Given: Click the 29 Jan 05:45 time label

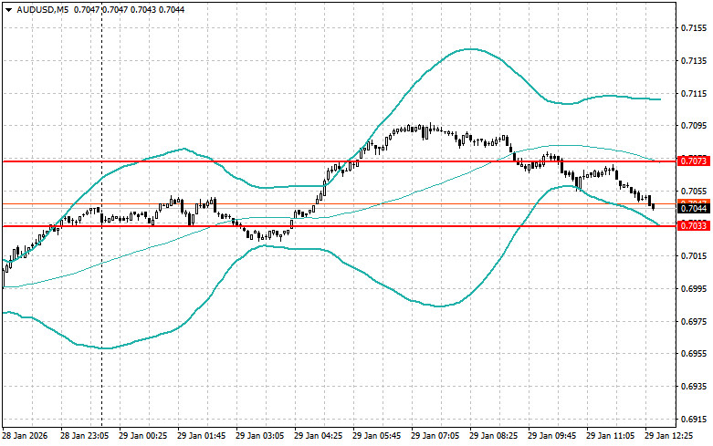Looking at the screenshot, I should [376, 436].
